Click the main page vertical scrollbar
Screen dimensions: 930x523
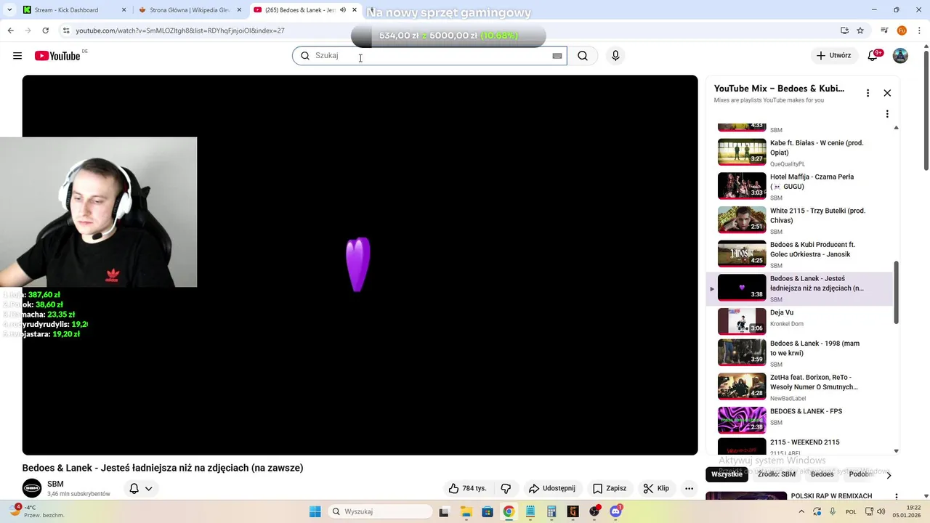coord(926,109)
